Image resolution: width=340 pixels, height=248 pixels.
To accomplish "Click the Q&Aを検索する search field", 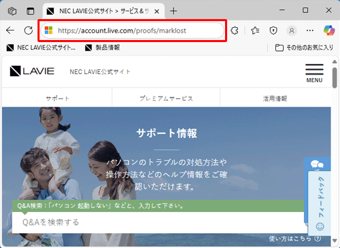I will click(158, 222).
